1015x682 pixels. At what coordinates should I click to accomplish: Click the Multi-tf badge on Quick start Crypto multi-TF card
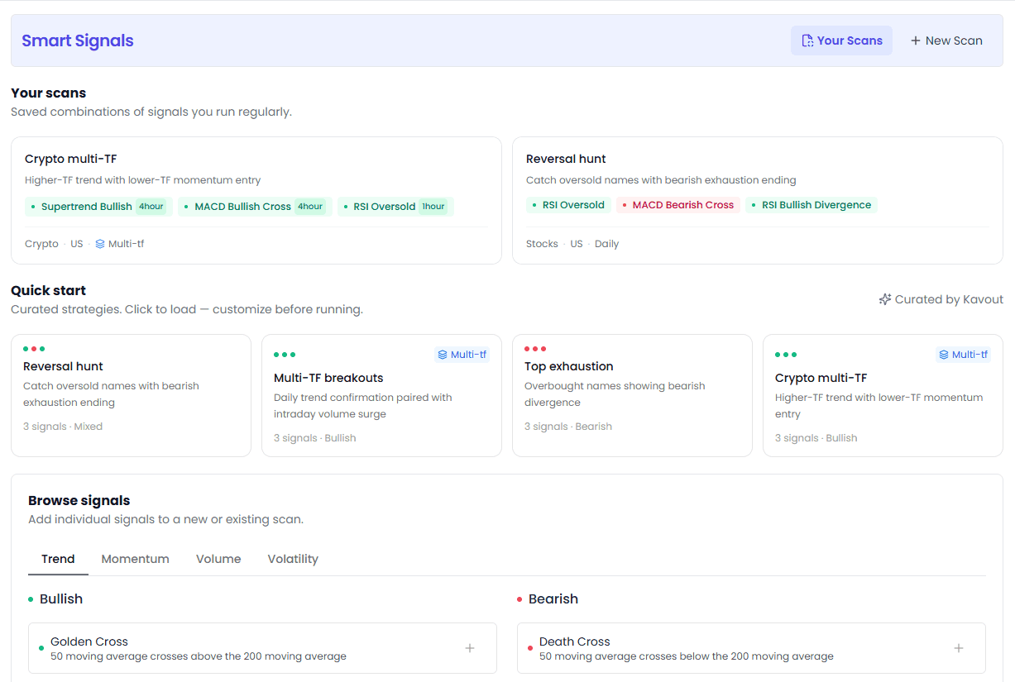pyautogui.click(x=964, y=355)
